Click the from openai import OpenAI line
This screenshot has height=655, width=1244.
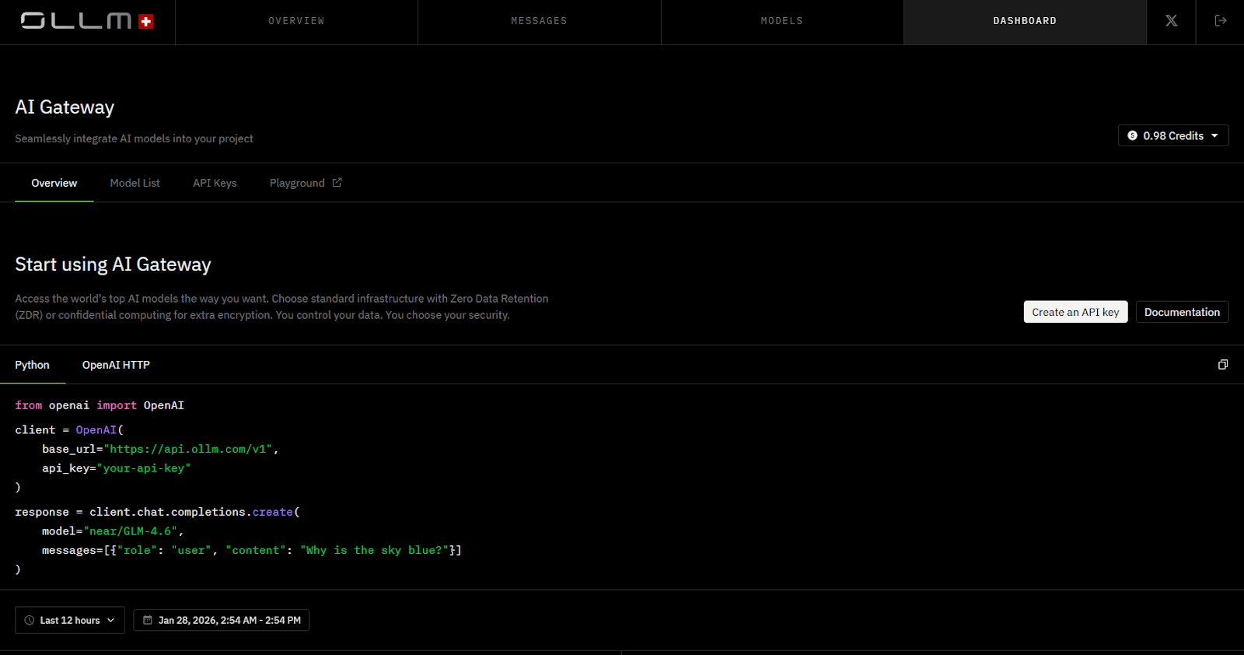pos(100,405)
